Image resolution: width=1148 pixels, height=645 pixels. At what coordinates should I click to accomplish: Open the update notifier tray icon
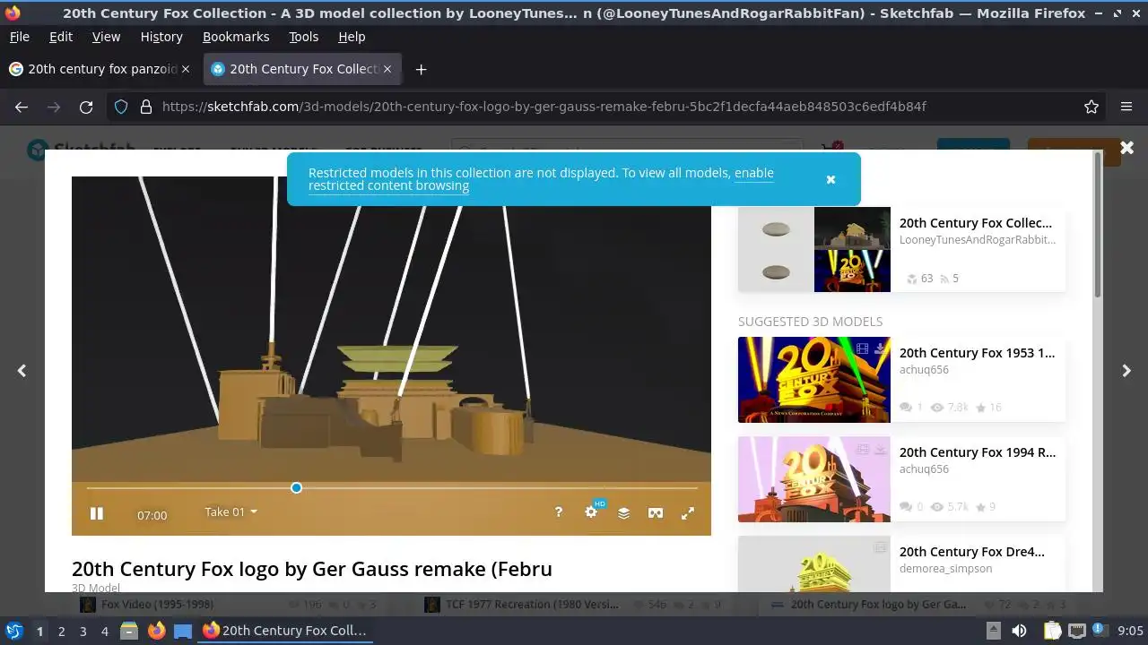tap(1100, 631)
